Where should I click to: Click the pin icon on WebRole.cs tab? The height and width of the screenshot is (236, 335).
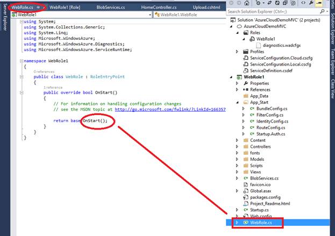[39, 8]
